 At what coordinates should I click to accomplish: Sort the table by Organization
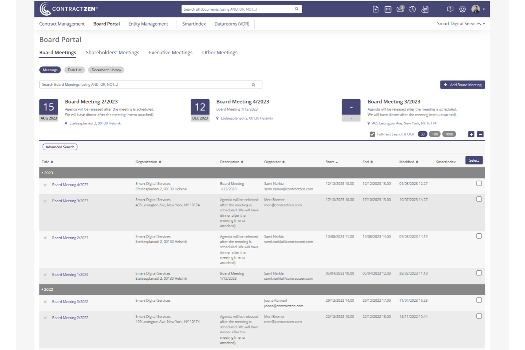[x=148, y=162]
